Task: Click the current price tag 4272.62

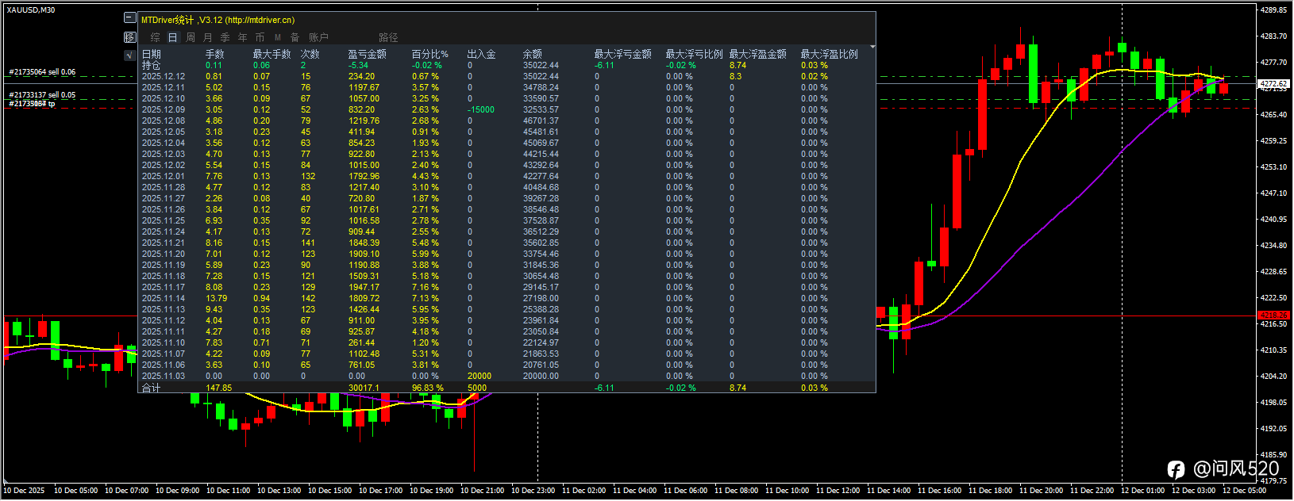Action: click(x=1273, y=83)
